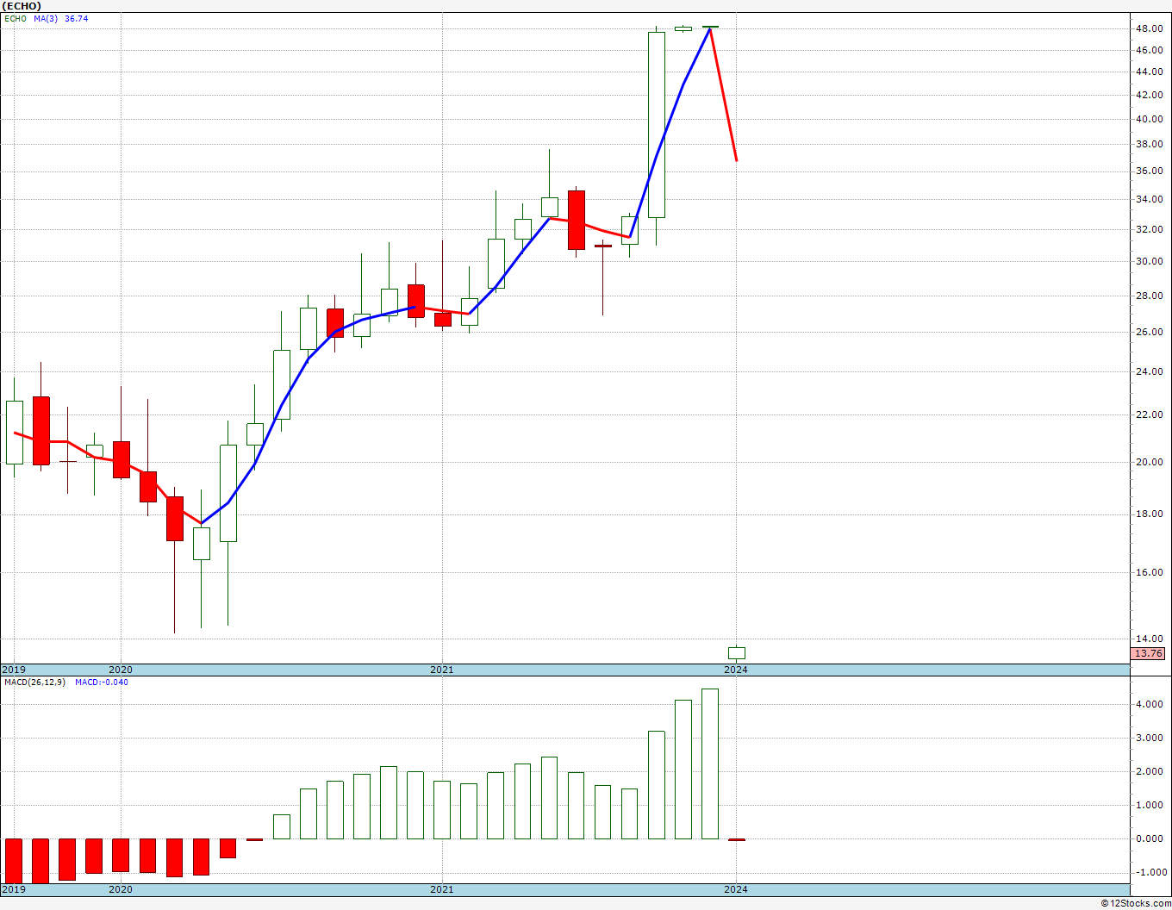Click the MACD(26,12,9) indicator label
This screenshot has width=1172, height=910.
tap(34, 682)
